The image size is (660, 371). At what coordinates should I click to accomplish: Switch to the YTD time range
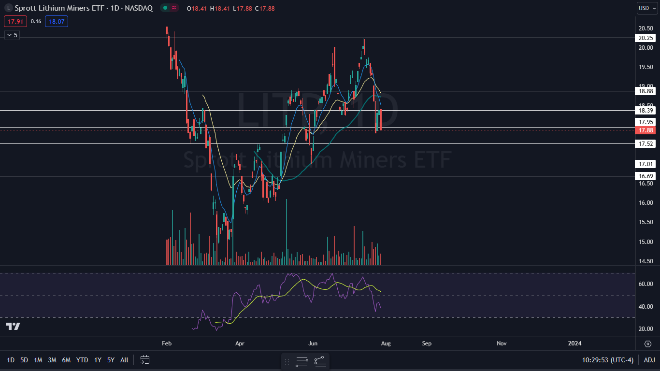tap(82, 360)
